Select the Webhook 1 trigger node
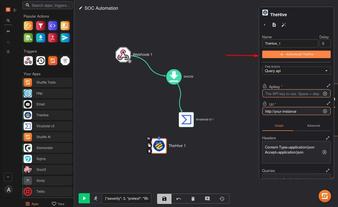Image resolution: width=338 pixels, height=207 pixels. (123, 54)
